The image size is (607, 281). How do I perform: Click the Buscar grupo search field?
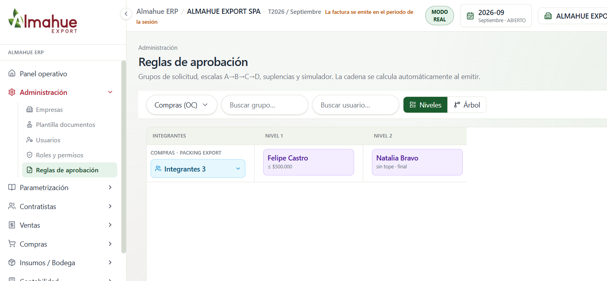coord(265,105)
